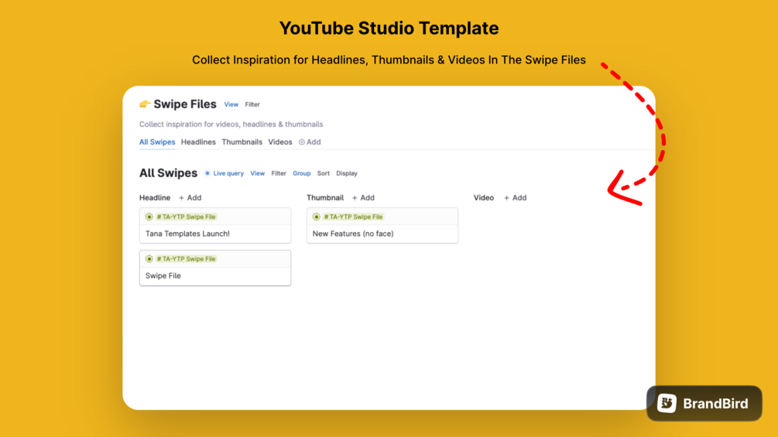Image resolution: width=778 pixels, height=437 pixels.
Task: Open the Sort option in the All Swipes toolbar
Action: tap(323, 173)
